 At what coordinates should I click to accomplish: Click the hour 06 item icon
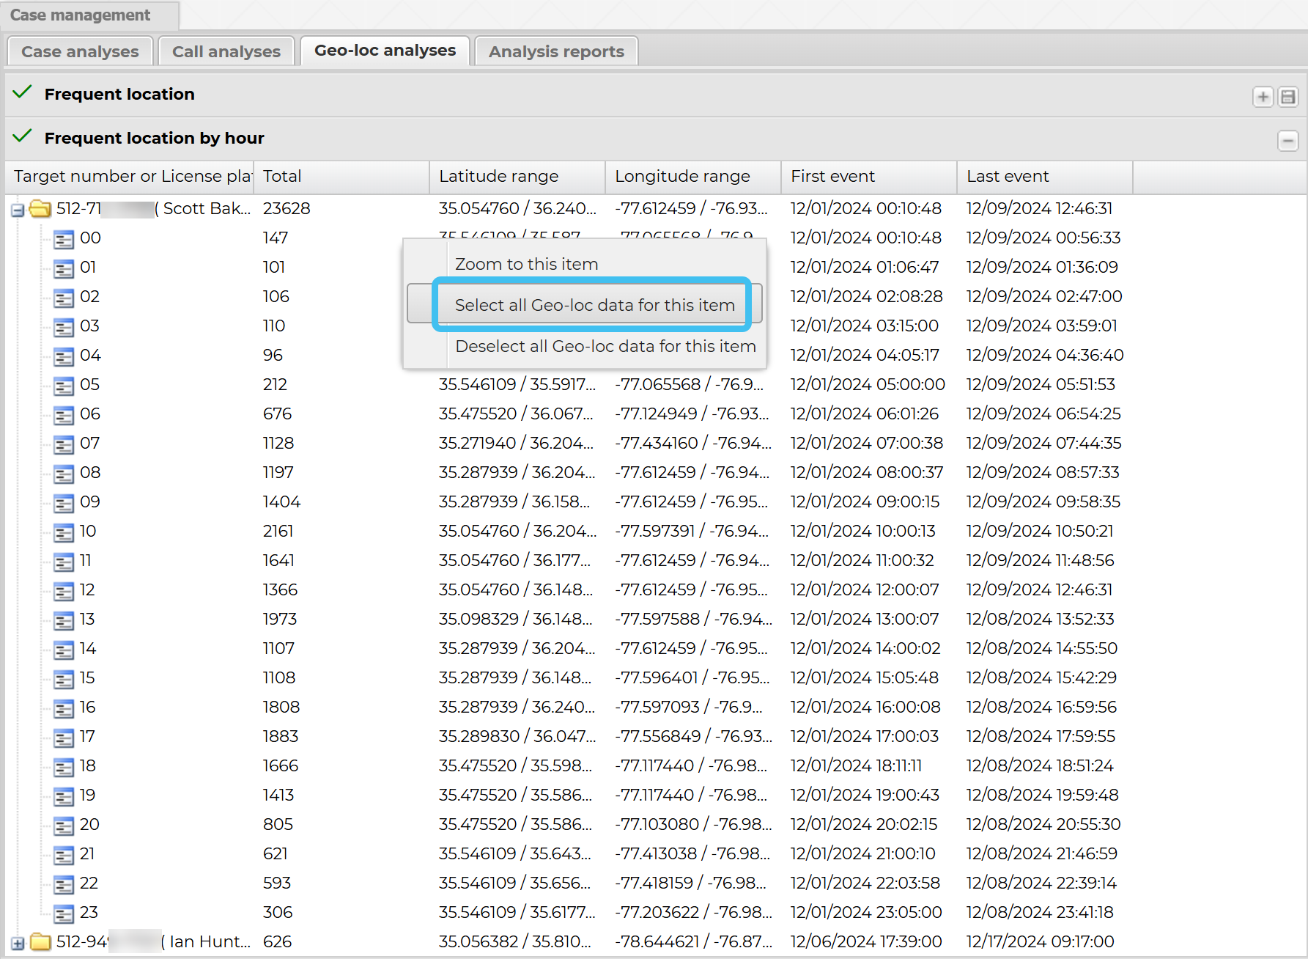click(64, 415)
